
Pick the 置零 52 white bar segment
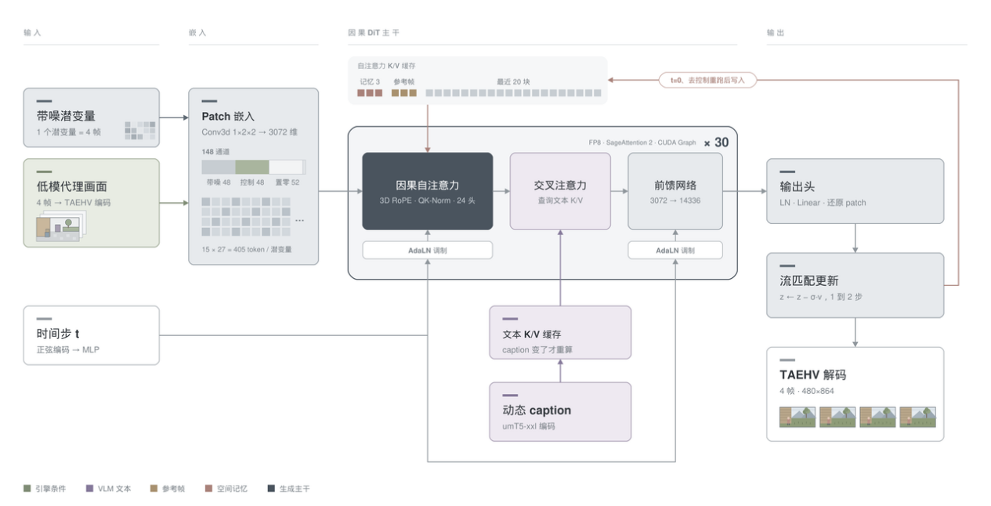click(288, 167)
